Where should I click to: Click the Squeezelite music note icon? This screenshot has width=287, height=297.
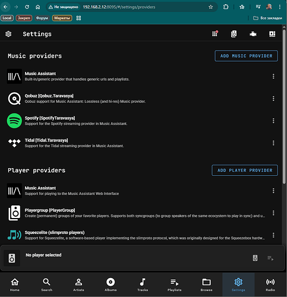pyautogui.click(x=14, y=235)
